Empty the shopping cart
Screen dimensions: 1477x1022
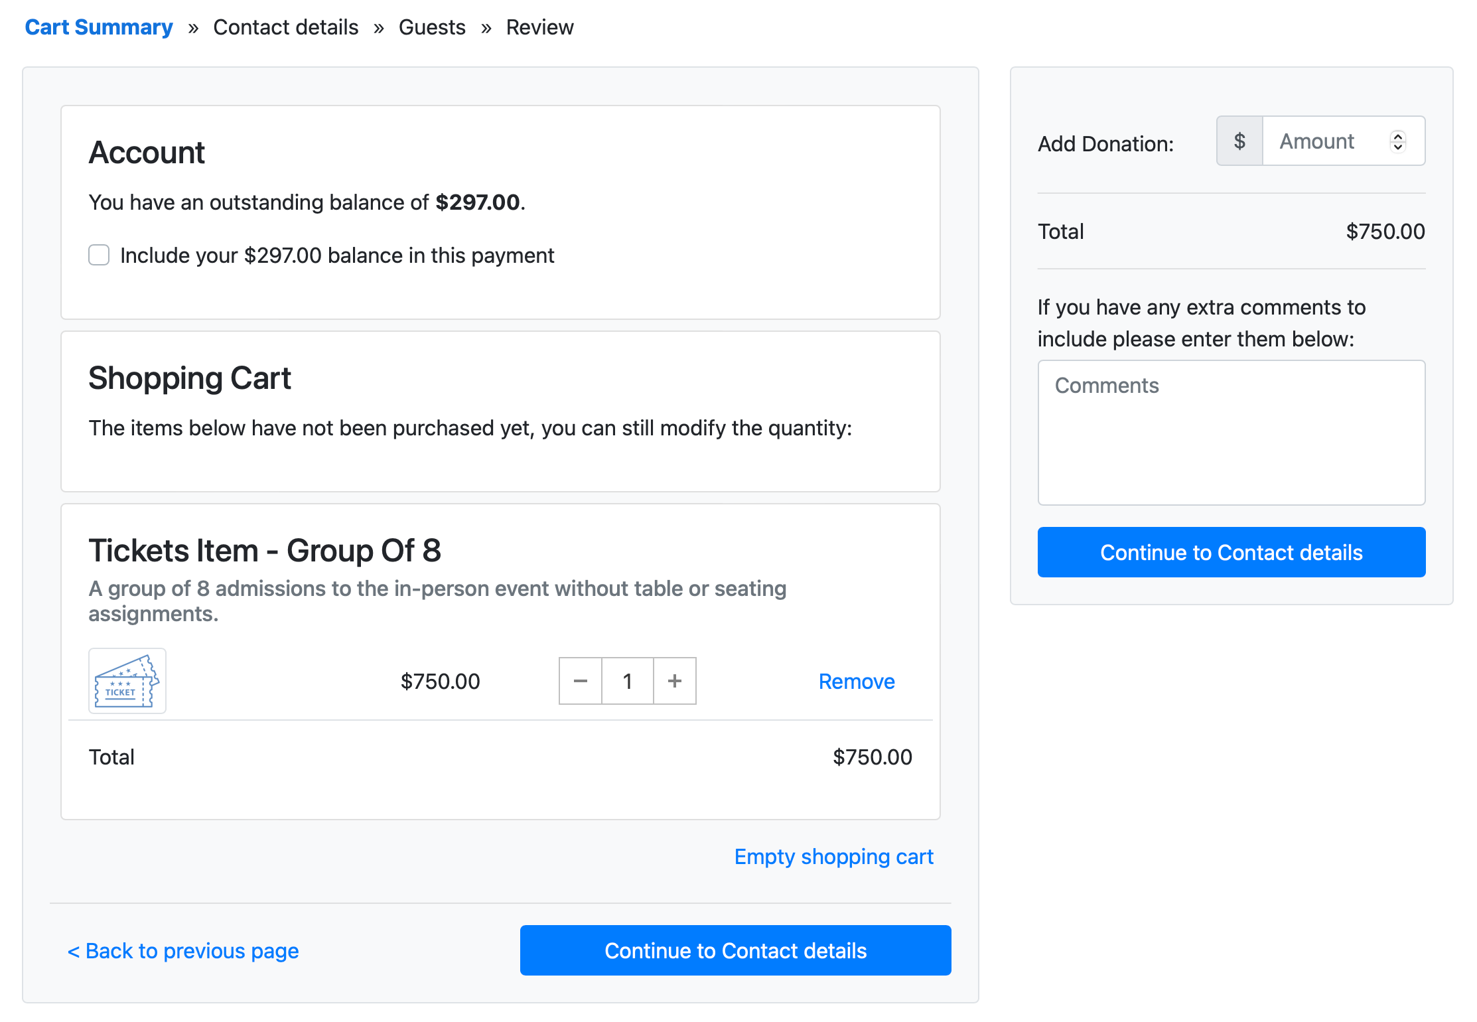[x=833, y=857]
